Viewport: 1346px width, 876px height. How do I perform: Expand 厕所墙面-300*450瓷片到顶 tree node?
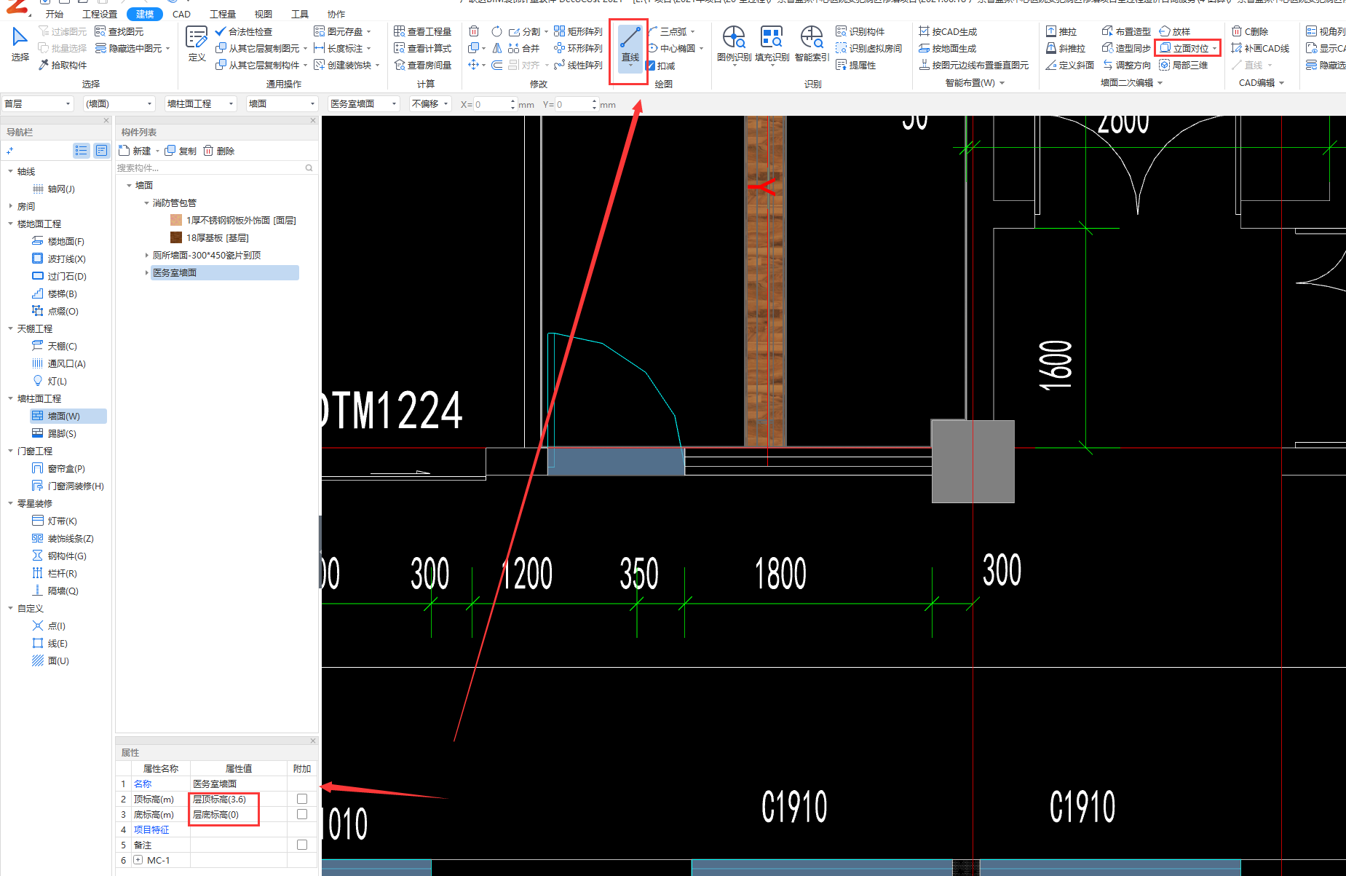(x=146, y=255)
